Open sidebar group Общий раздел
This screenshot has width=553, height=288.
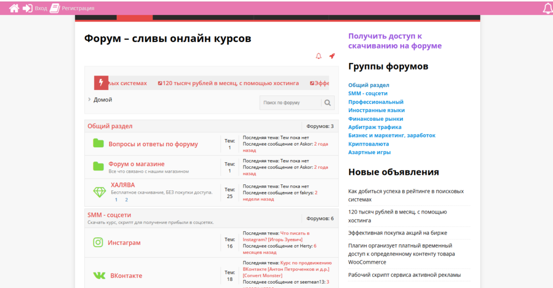coord(368,85)
